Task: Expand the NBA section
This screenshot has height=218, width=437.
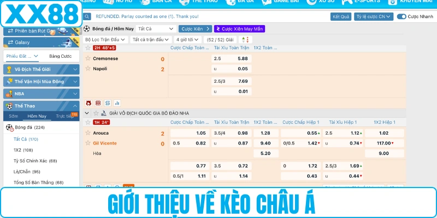Action: click(42, 94)
